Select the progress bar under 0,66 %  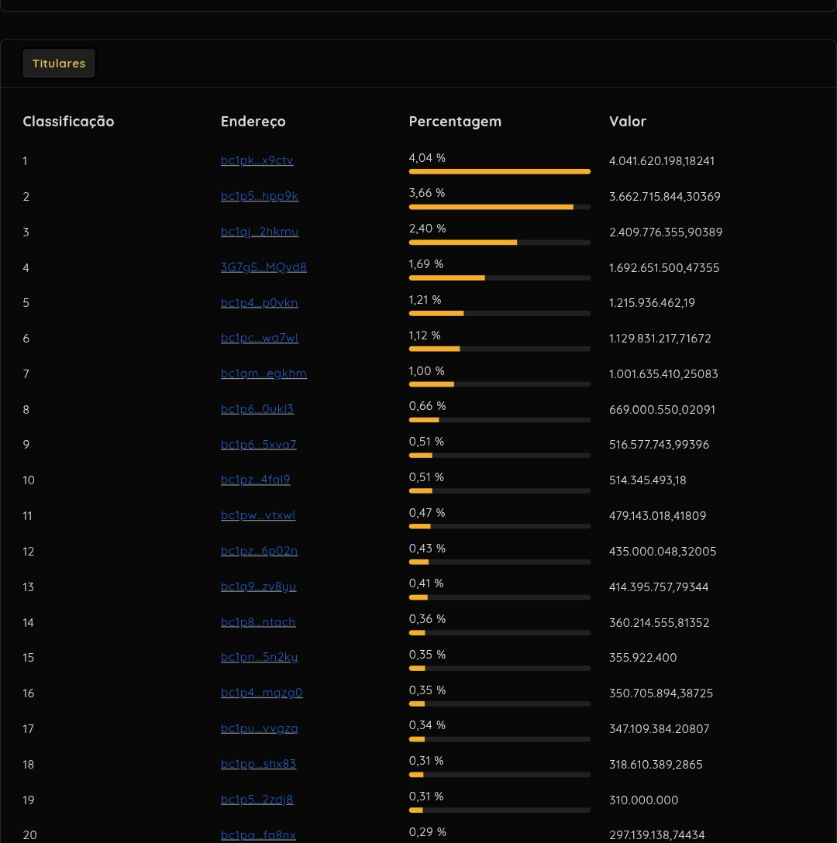500,420
